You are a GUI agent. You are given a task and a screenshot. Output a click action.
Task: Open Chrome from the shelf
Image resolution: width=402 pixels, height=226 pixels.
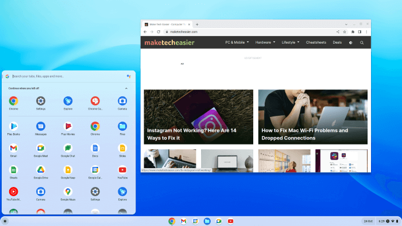(172, 221)
